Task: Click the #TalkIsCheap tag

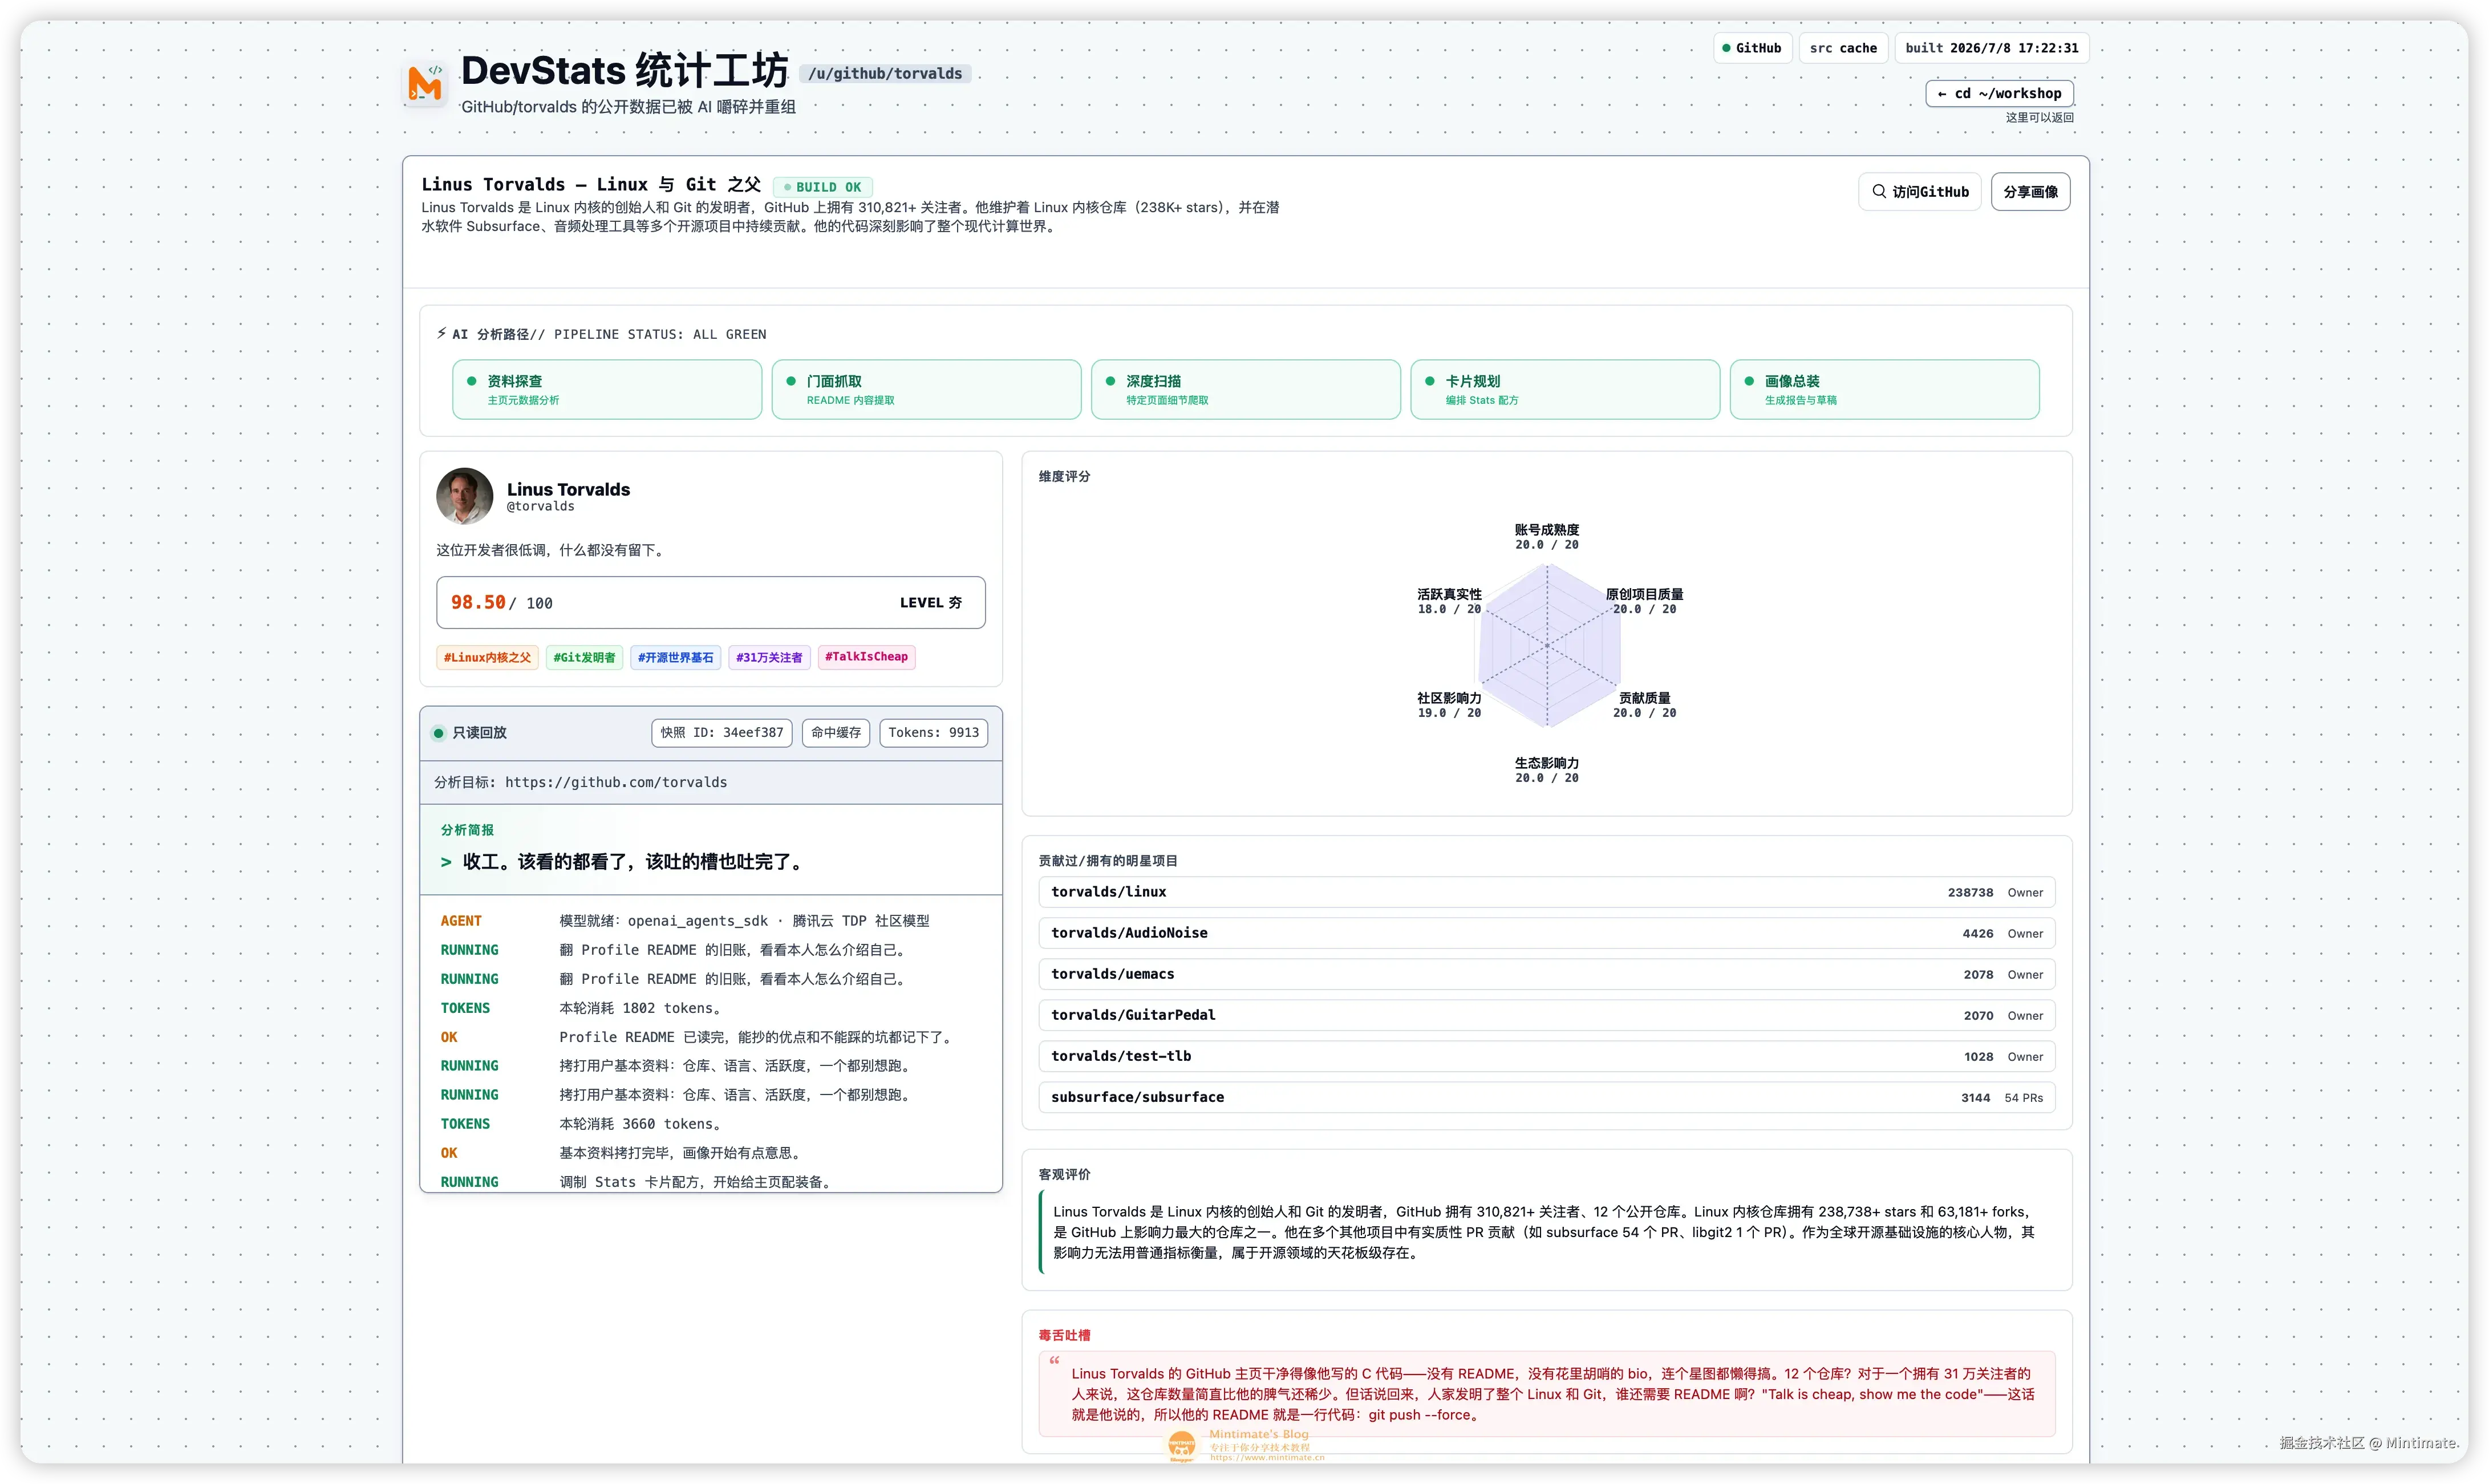Action: click(x=866, y=657)
